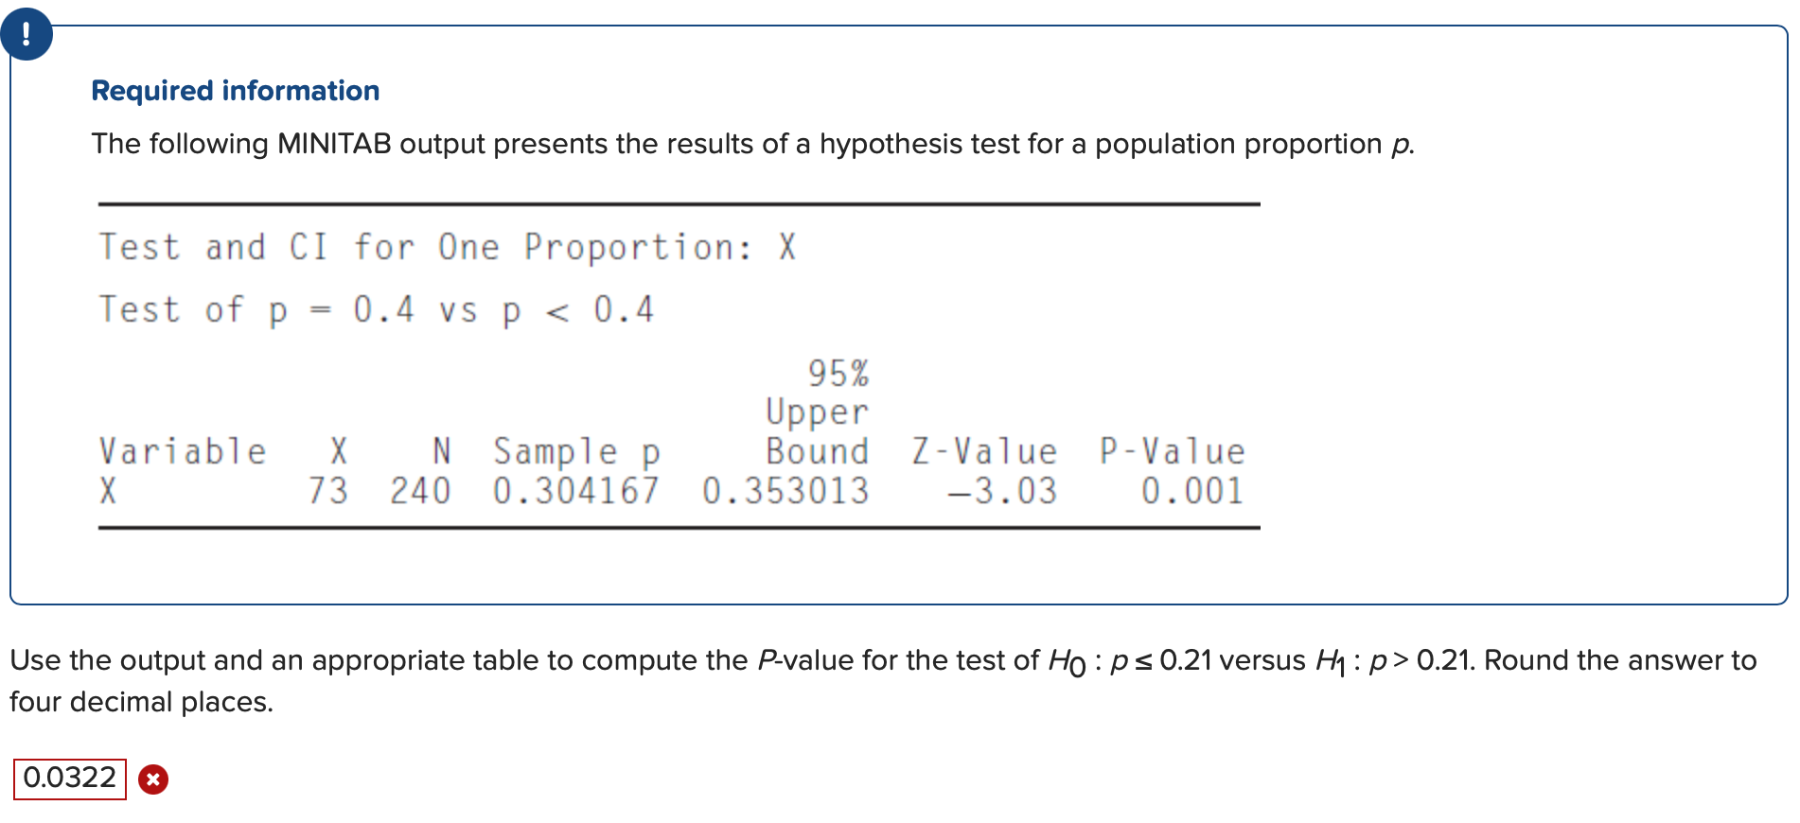1800x823 pixels.
Task: Click the question text mentioning H0 and H1
Action: [880, 659]
